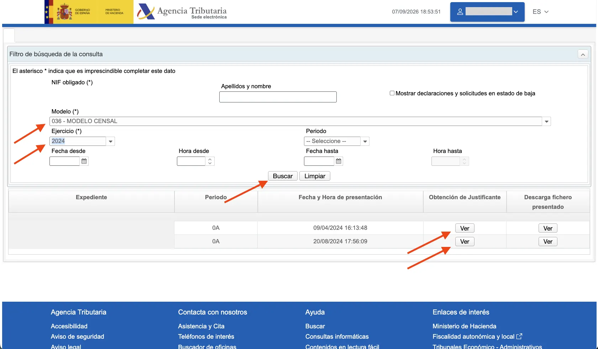
Task: Click the Periodo column header
Action: [x=216, y=201]
